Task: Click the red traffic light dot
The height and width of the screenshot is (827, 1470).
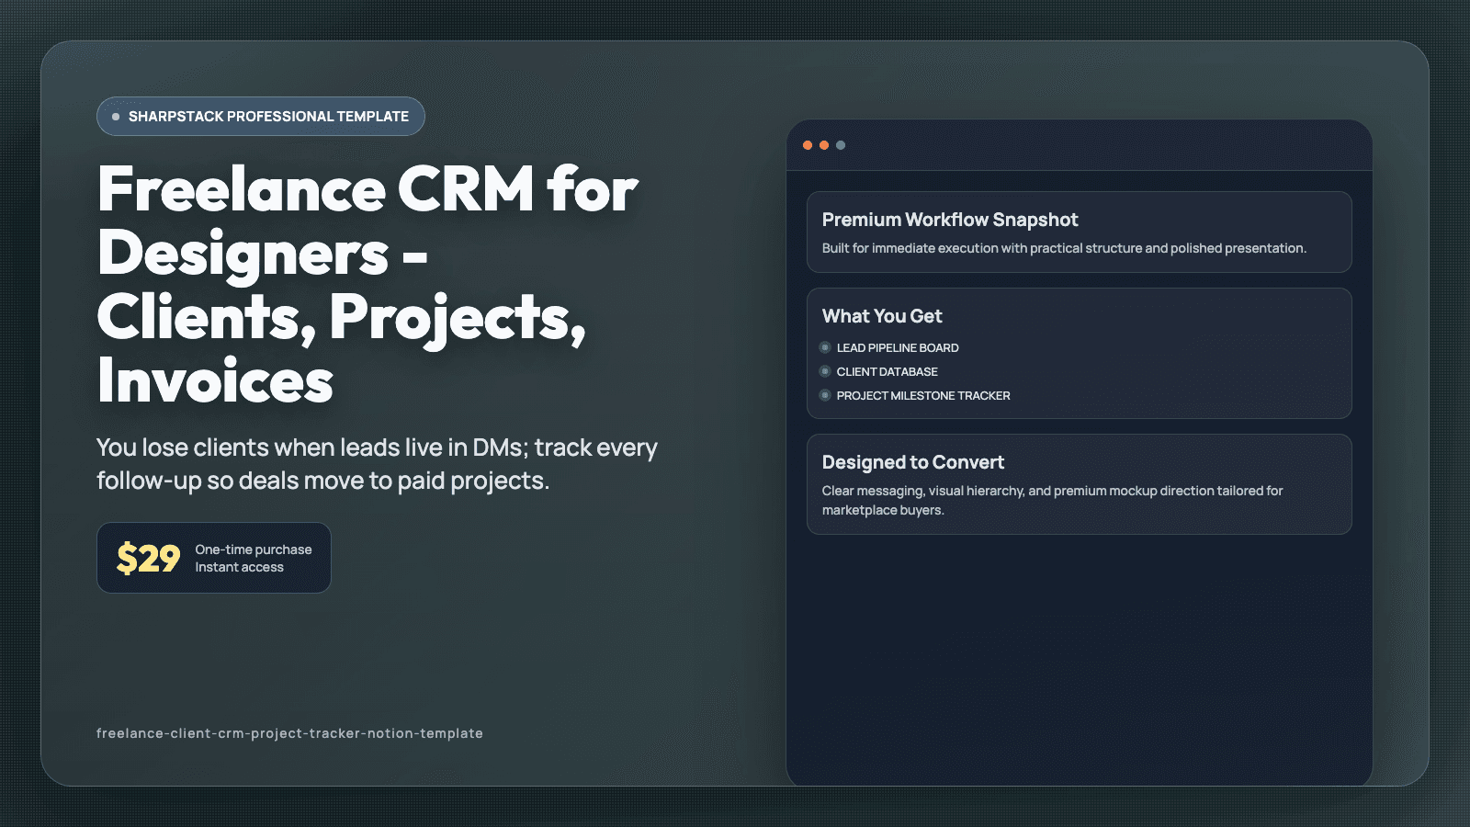Action: click(808, 145)
